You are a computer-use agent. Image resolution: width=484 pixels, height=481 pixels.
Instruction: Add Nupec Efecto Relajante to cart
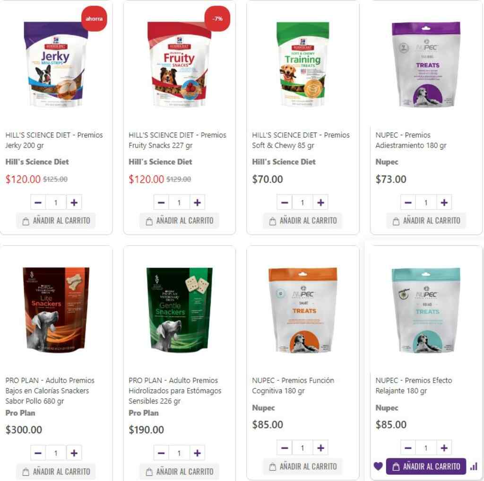(426, 466)
